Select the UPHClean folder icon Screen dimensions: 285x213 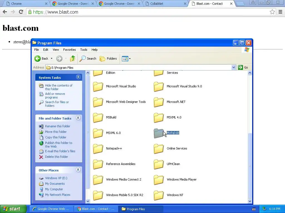158,164
